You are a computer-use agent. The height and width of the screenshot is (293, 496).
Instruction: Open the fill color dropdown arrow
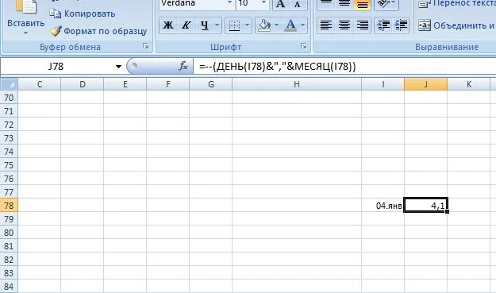tap(276, 25)
